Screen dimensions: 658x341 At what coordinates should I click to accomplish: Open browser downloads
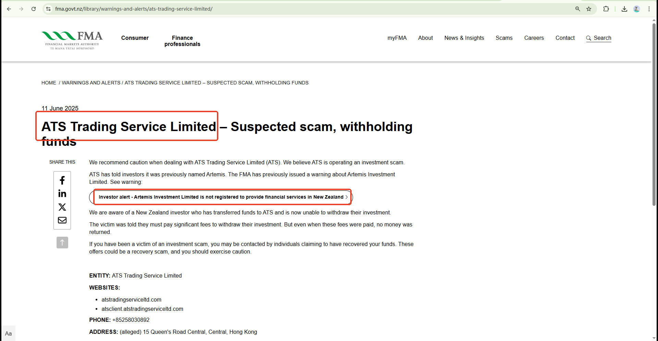(x=624, y=9)
